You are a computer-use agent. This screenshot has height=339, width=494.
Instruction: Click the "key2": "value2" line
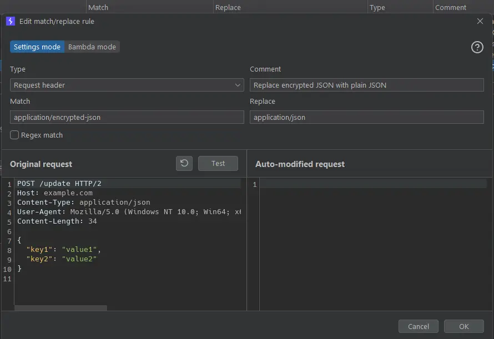[62, 259]
